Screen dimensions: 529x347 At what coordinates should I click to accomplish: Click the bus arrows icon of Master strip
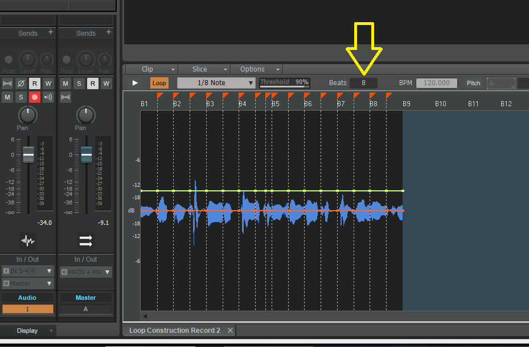pyautogui.click(x=85, y=241)
